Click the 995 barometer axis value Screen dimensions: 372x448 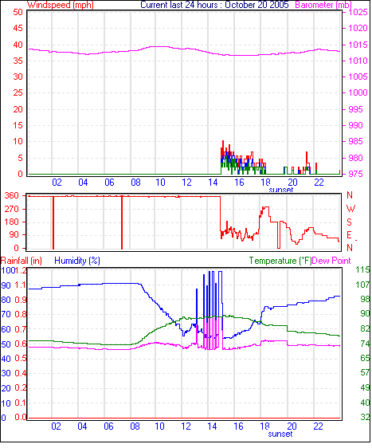pyautogui.click(x=356, y=109)
